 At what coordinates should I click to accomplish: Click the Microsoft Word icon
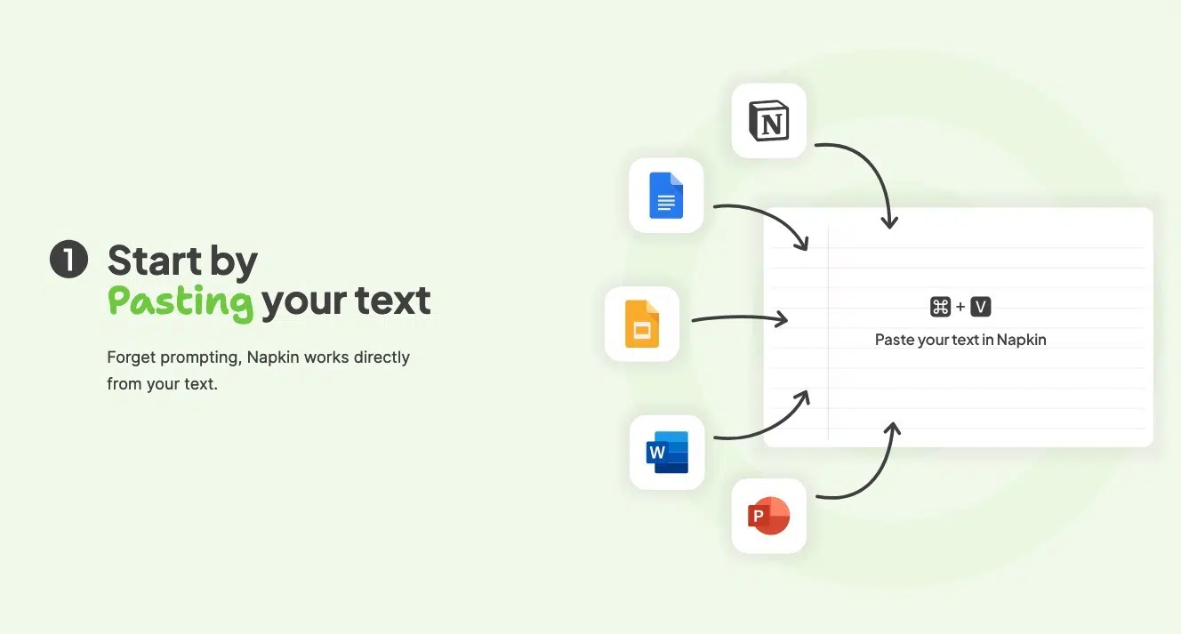[666, 452]
